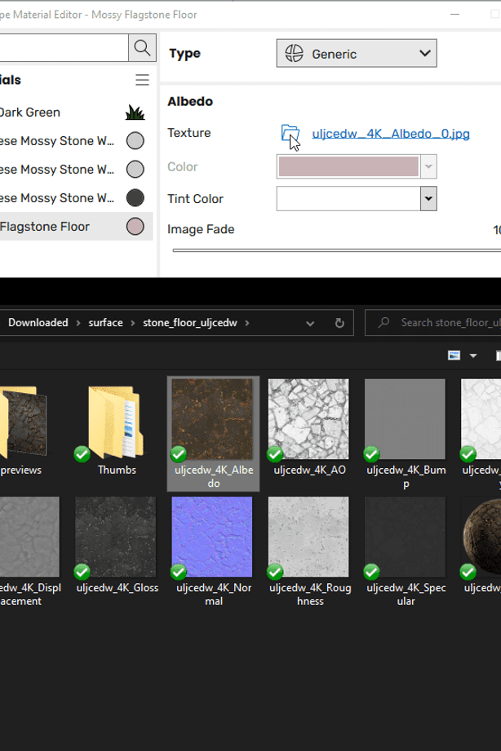Click the Albedo color swatch

pos(348,167)
